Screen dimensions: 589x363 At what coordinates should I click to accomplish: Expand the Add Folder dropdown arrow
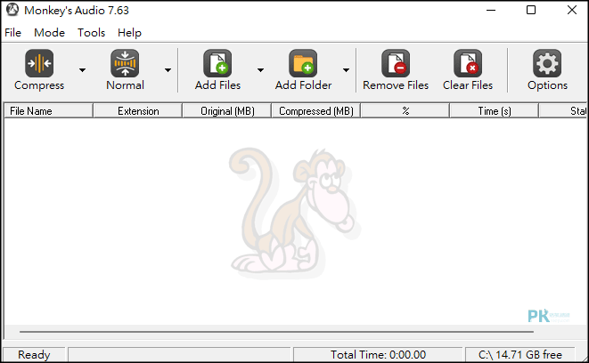click(x=346, y=70)
